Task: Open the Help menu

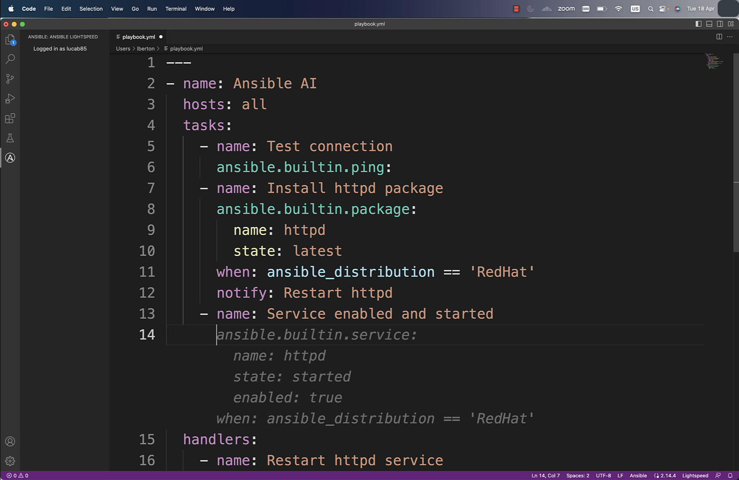Action: click(229, 9)
